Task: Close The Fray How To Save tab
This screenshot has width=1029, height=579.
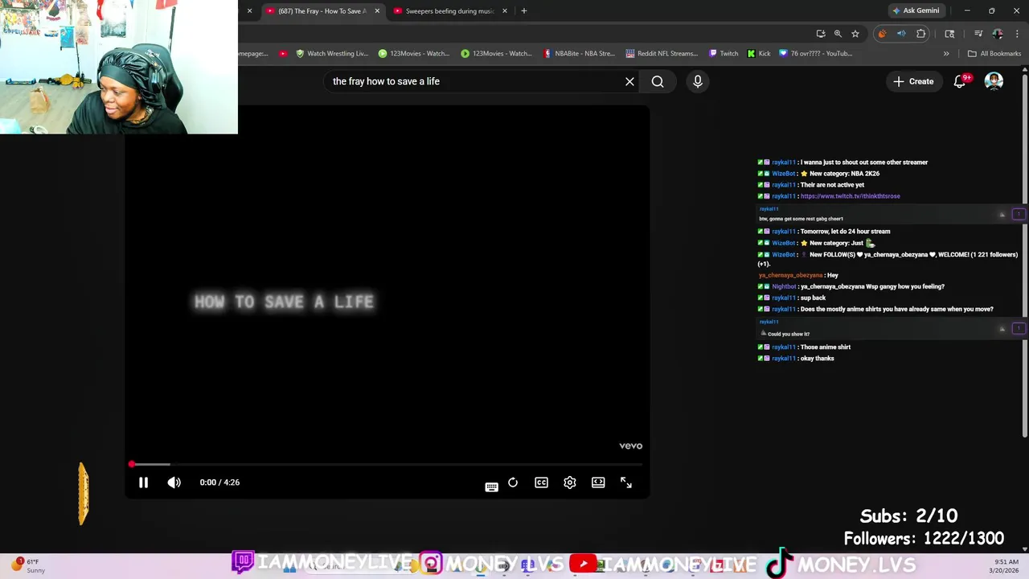Action: pyautogui.click(x=377, y=11)
